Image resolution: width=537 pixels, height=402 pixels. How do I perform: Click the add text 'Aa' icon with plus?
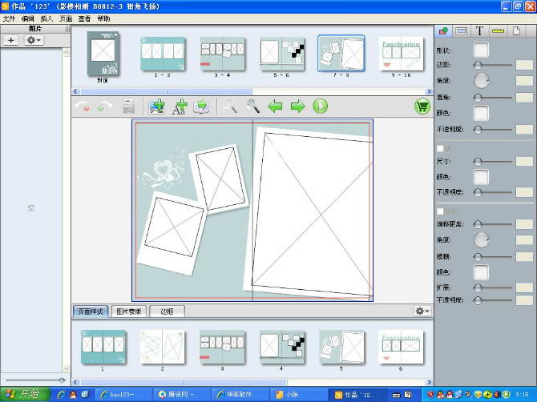180,107
